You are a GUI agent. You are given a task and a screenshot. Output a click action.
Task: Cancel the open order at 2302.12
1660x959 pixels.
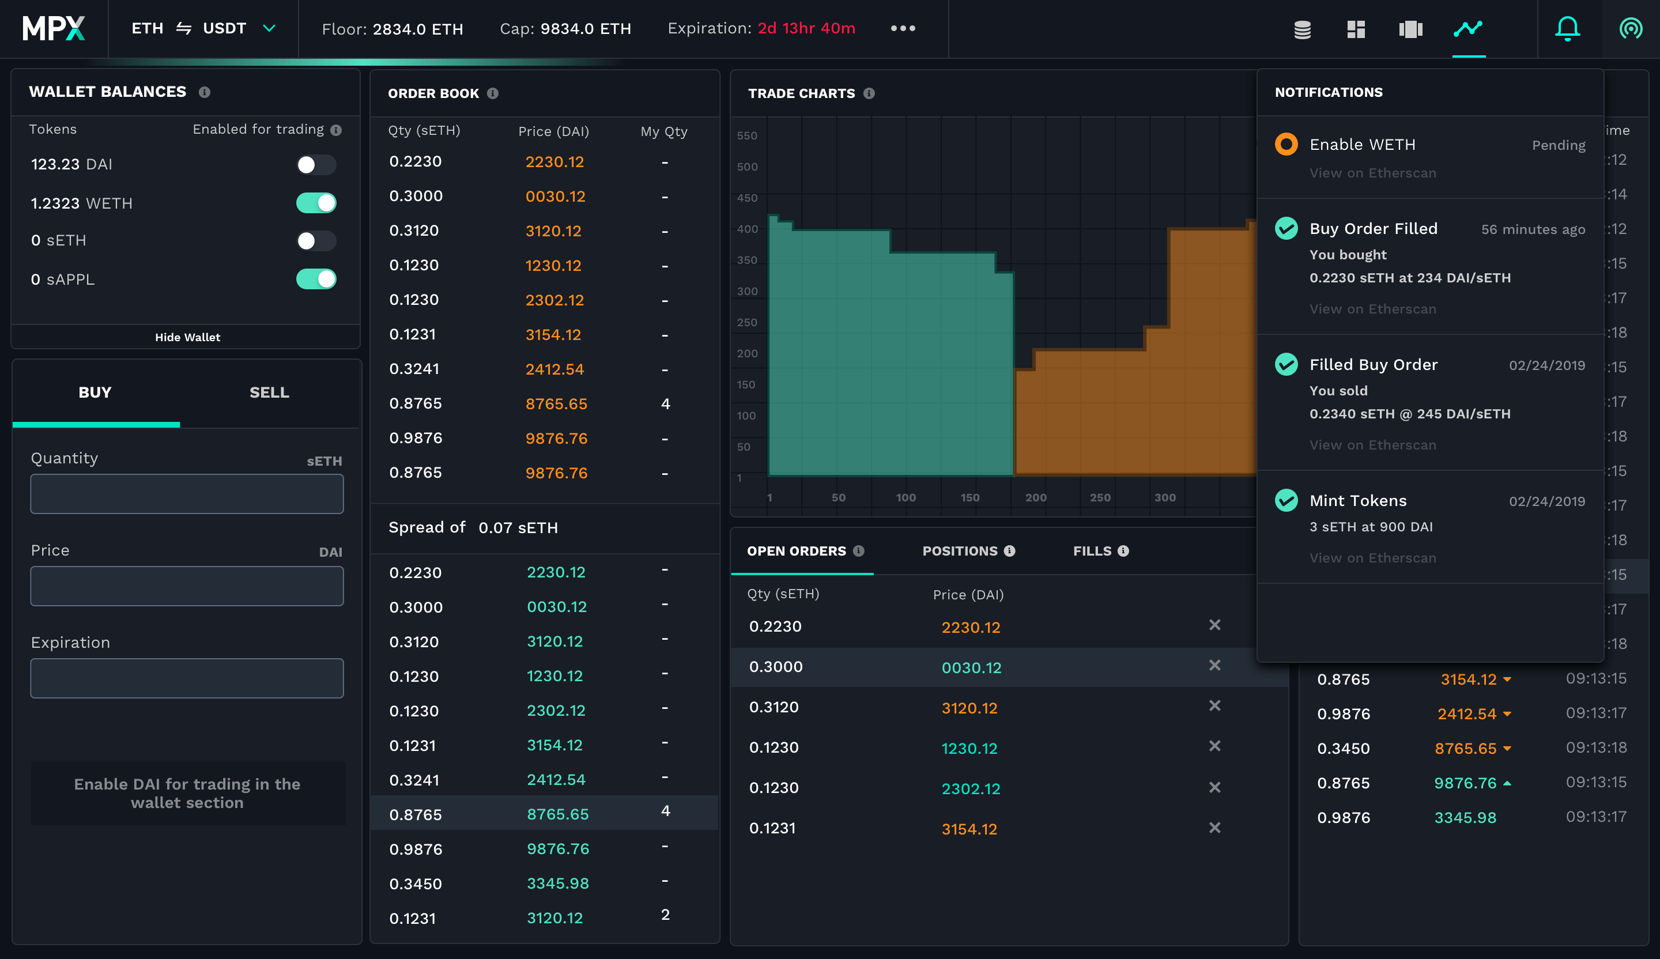pos(1214,787)
